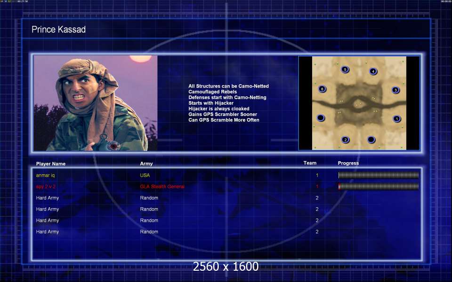This screenshot has width=452, height=282.
Task: Click the unnumbered marker right of marker 2
Action: (371, 140)
